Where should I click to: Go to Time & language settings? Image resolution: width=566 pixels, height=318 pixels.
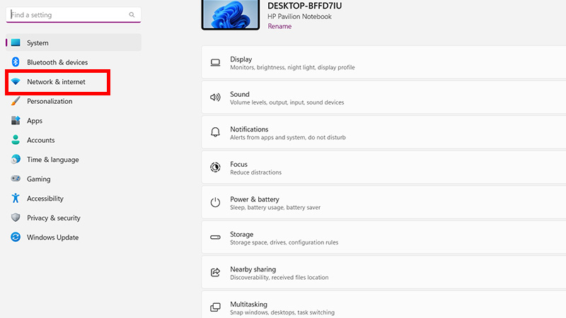(52, 160)
